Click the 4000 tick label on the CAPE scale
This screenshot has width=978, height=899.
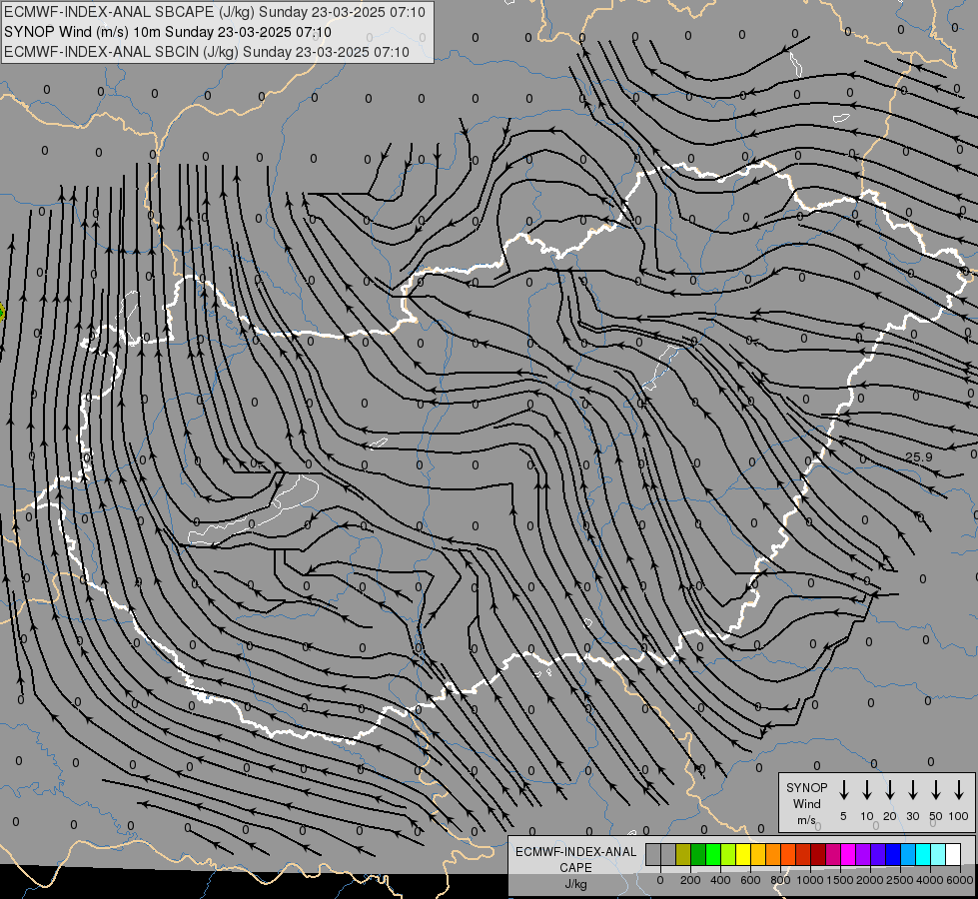click(930, 880)
